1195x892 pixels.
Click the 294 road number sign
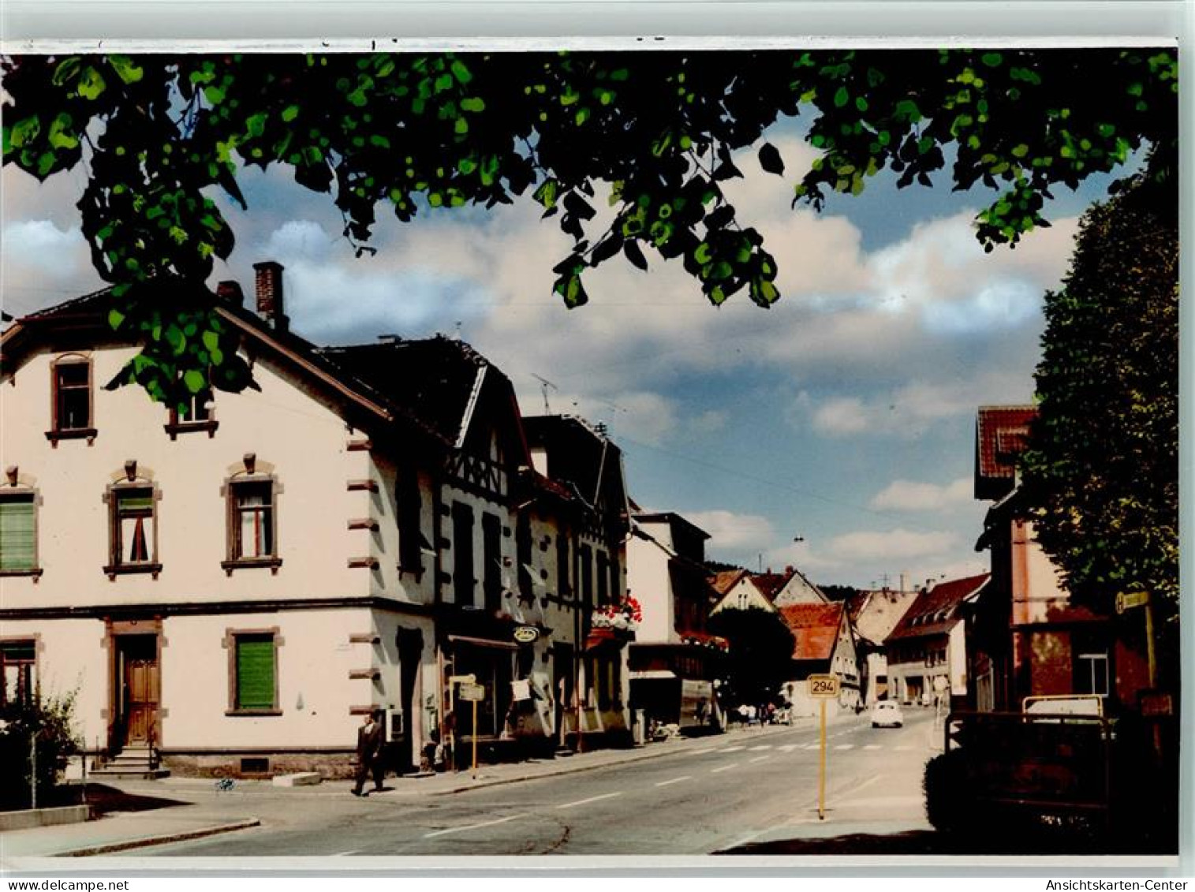823,685
